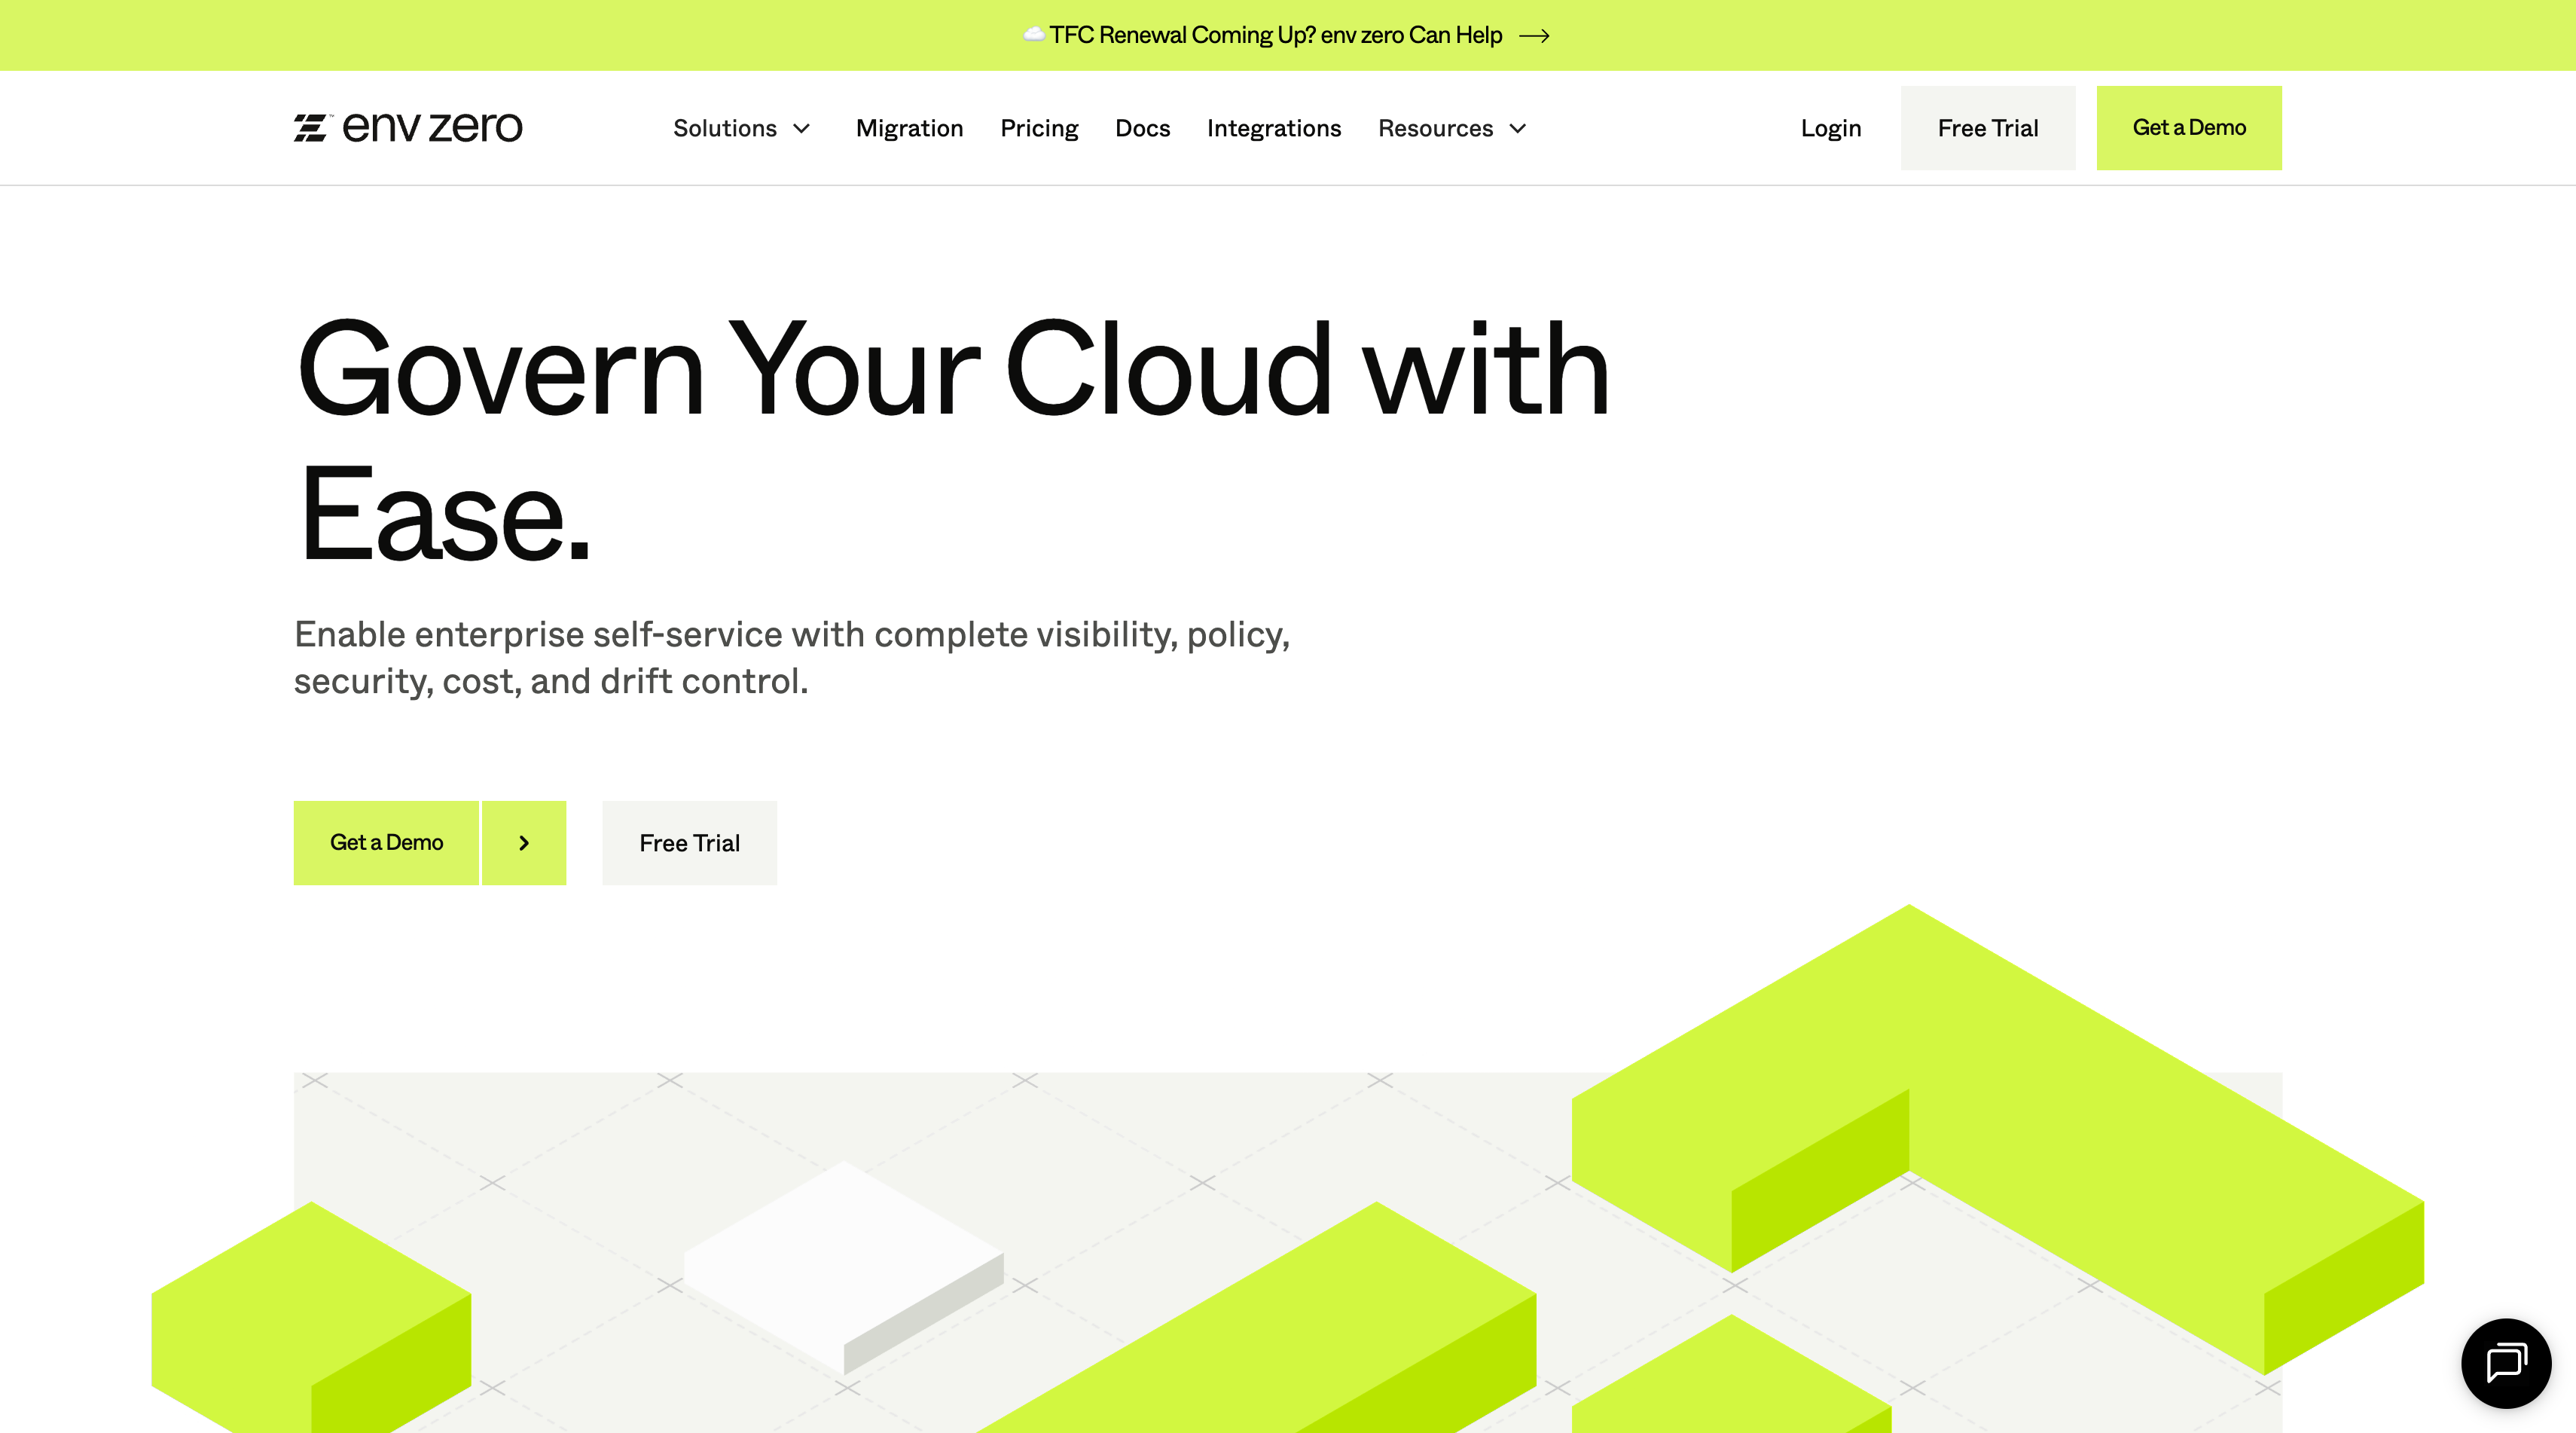Open the live chat widget icon
Screen dimensions: 2576x1433
pyautogui.click(x=2505, y=1363)
